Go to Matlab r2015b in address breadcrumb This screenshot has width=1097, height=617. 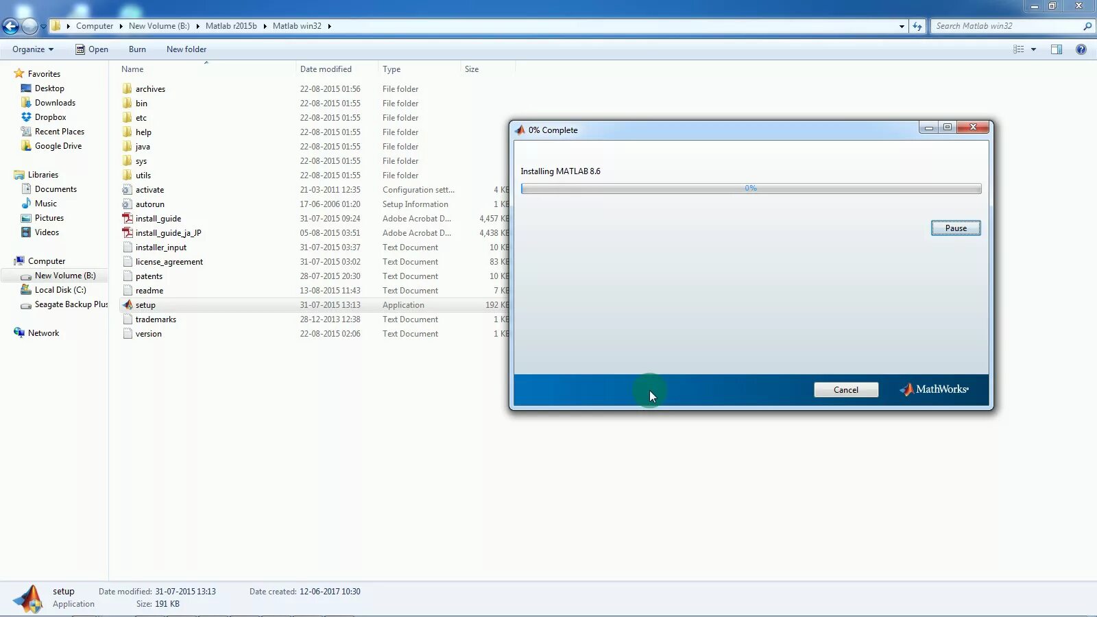231,26
